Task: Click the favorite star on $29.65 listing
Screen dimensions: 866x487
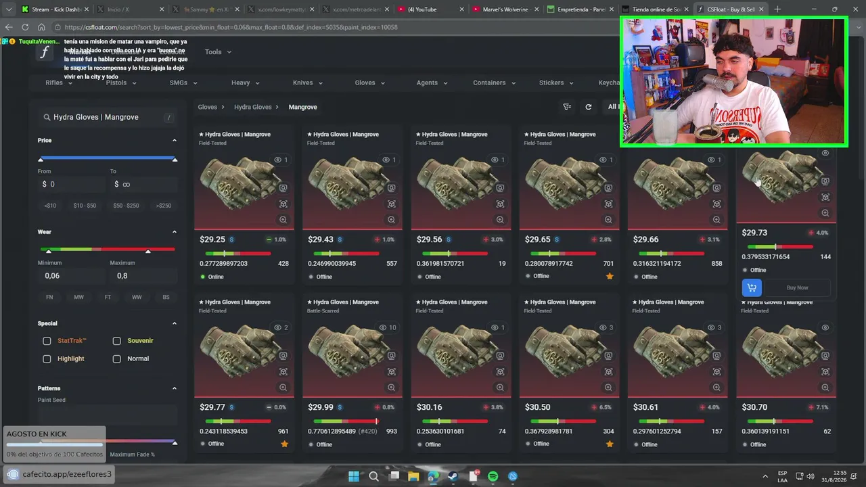Action: [x=610, y=276]
